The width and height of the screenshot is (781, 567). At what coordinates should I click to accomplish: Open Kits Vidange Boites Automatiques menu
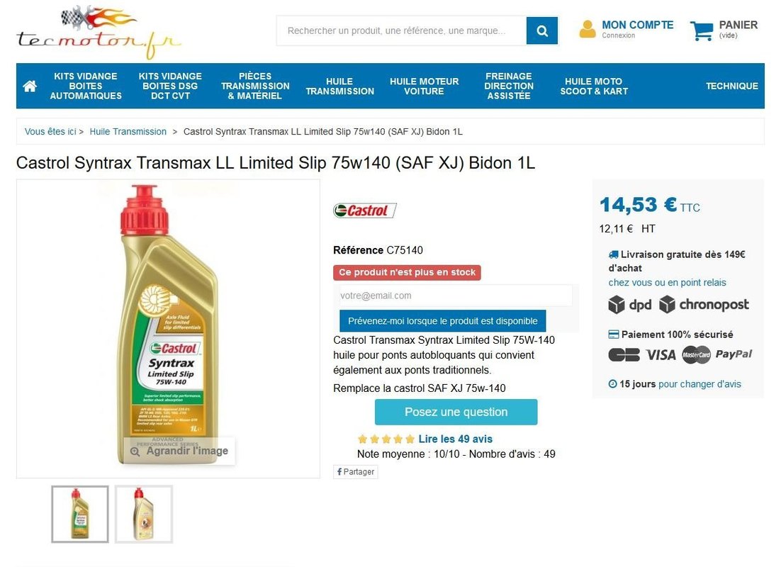tap(86, 86)
